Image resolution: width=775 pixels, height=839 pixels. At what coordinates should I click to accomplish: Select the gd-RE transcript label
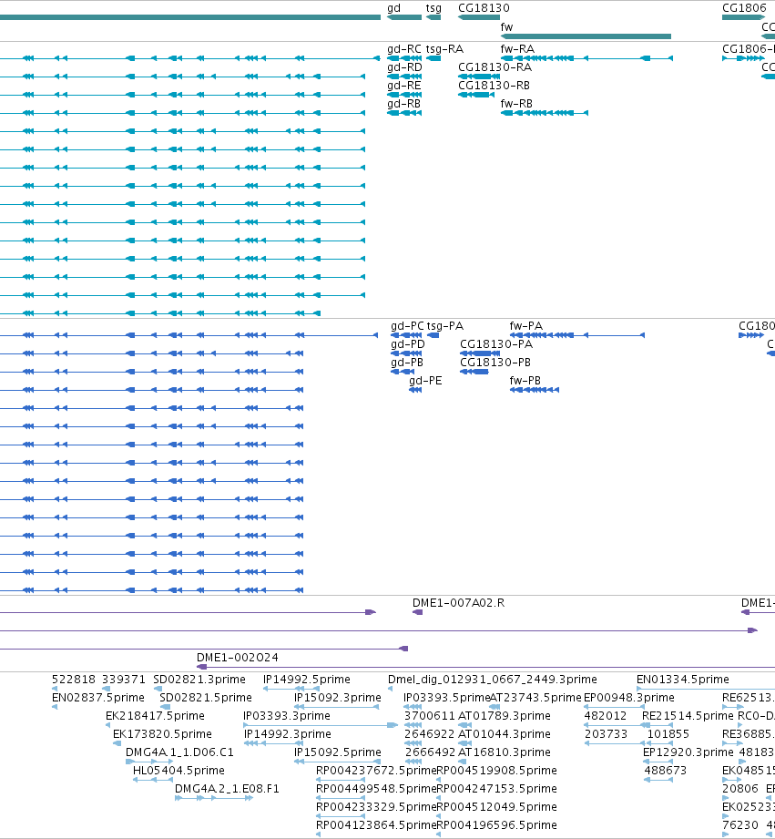[x=404, y=86]
